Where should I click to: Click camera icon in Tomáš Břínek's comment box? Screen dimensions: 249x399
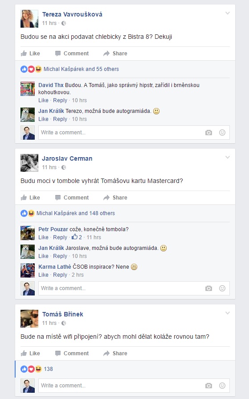pos(208,386)
